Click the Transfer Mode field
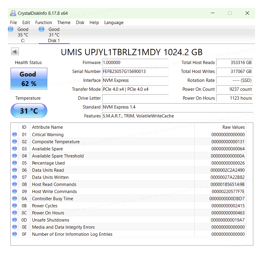The height and width of the screenshot is (256, 264). 135,89
